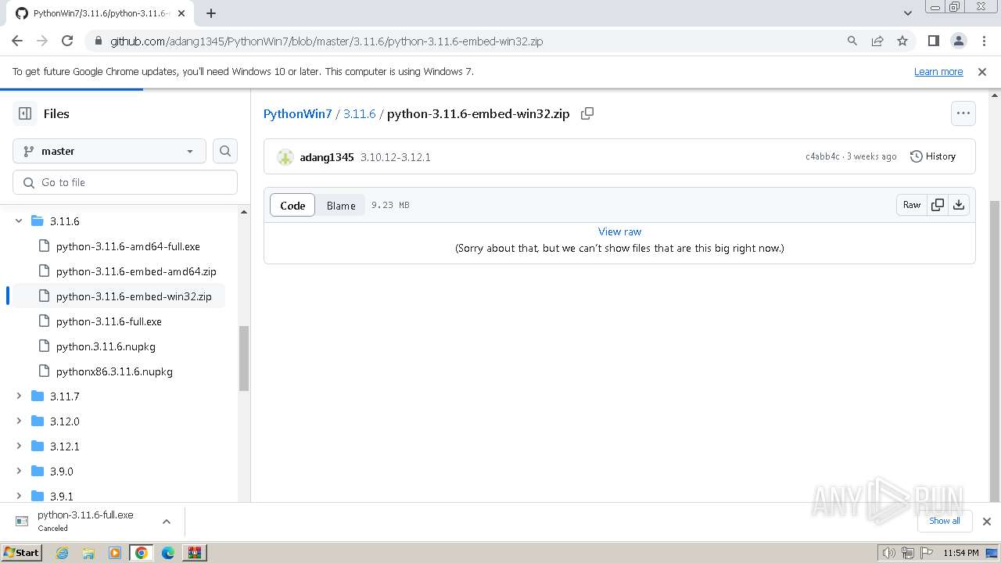The height and width of the screenshot is (563, 1001).
Task: Close the downloads bar
Action: (987, 522)
